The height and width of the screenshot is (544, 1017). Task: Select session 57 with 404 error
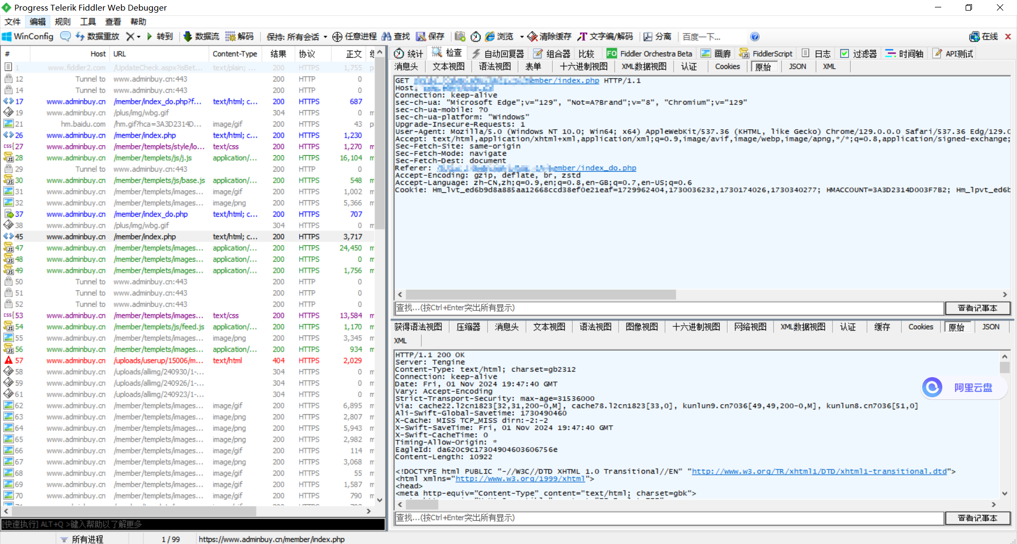coord(188,361)
